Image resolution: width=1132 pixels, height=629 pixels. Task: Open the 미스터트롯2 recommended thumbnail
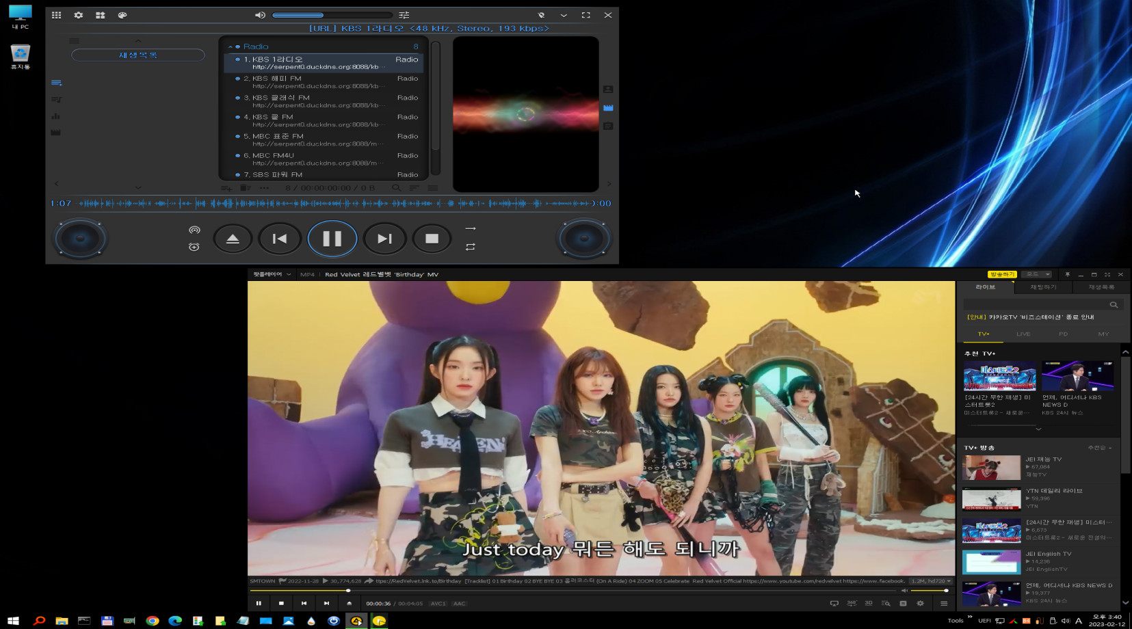pyautogui.click(x=999, y=376)
